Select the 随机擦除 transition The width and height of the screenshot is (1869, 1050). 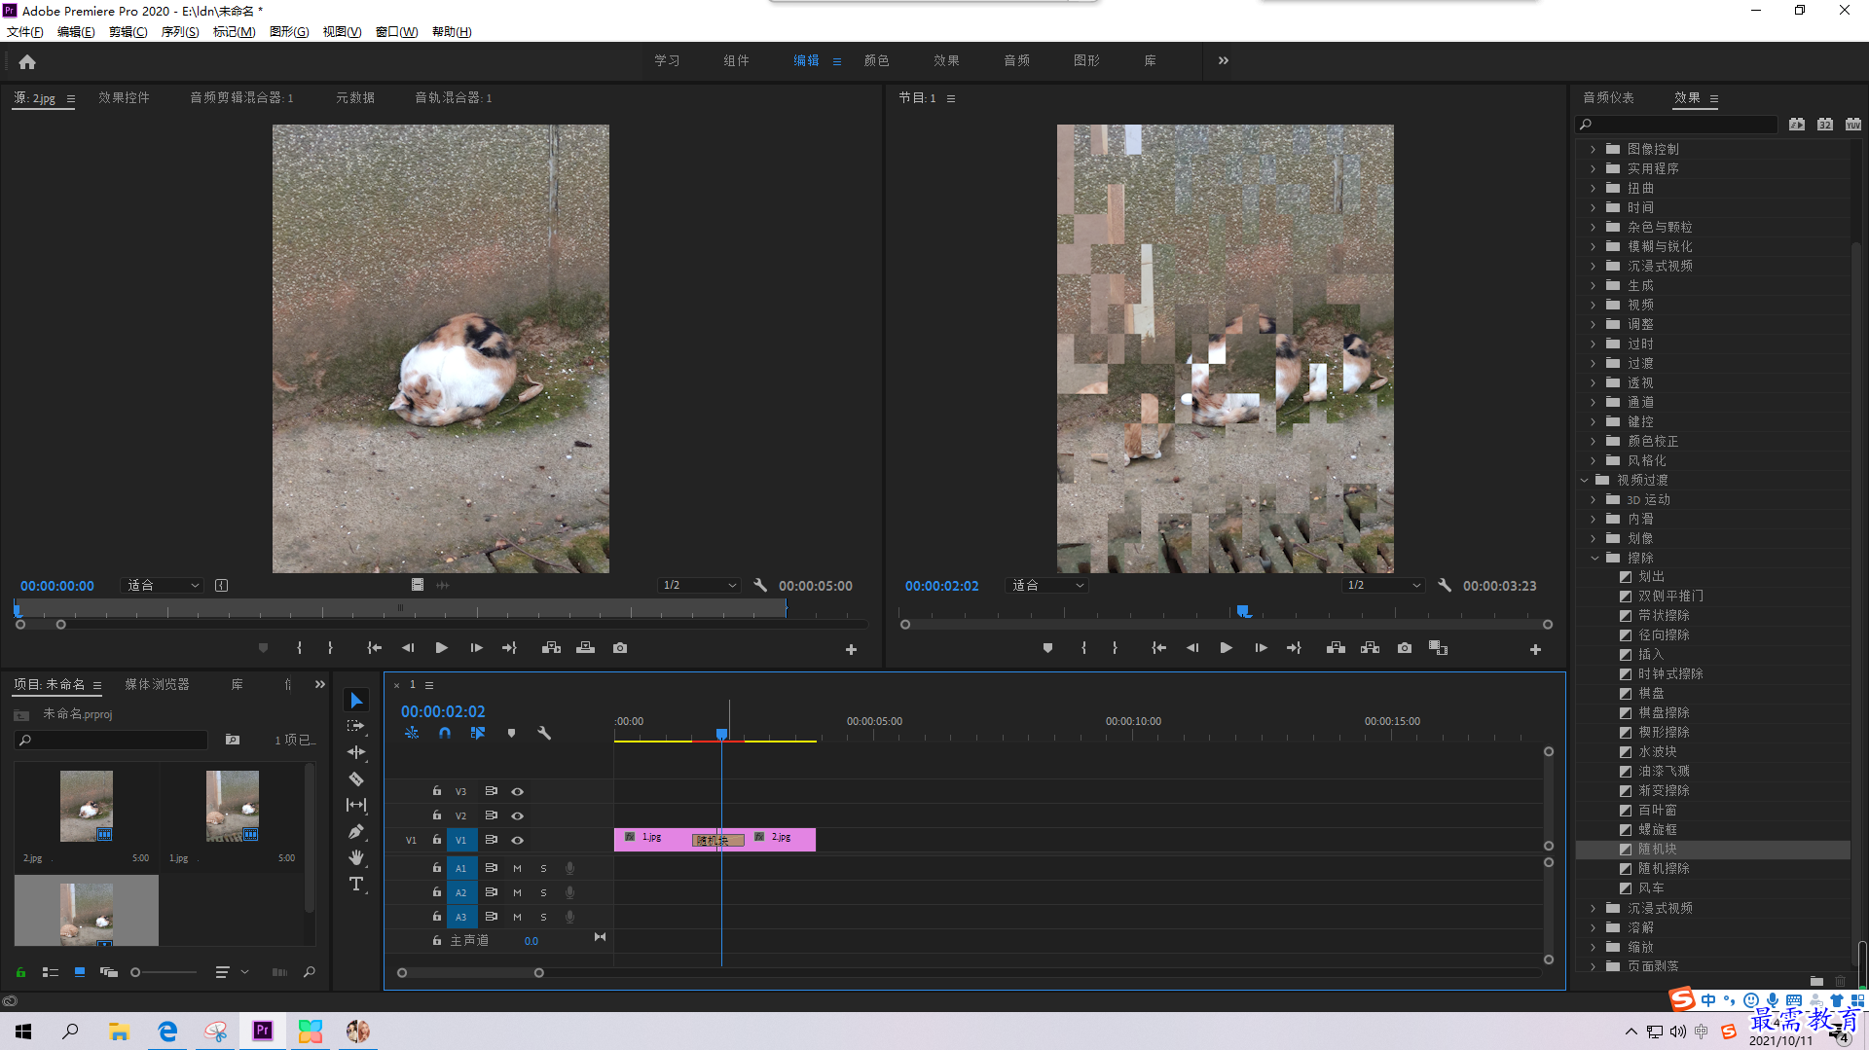coord(1664,869)
